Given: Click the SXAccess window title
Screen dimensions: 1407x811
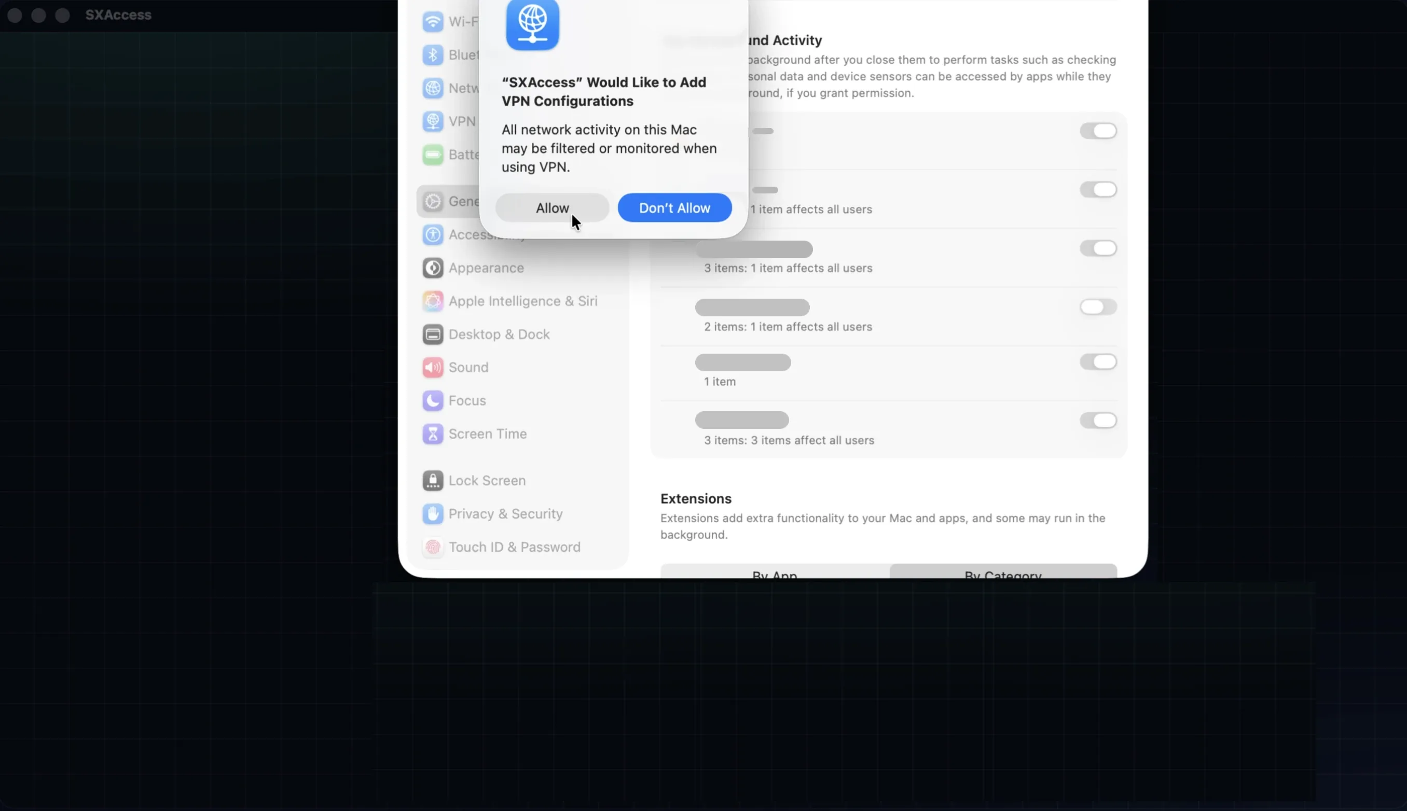Looking at the screenshot, I should point(118,15).
